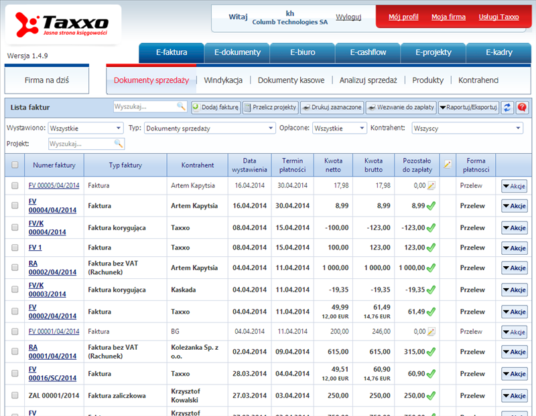This screenshot has height=416, width=536.
Task: Open the Dokumenty kasowe subtab
Action: (x=291, y=80)
